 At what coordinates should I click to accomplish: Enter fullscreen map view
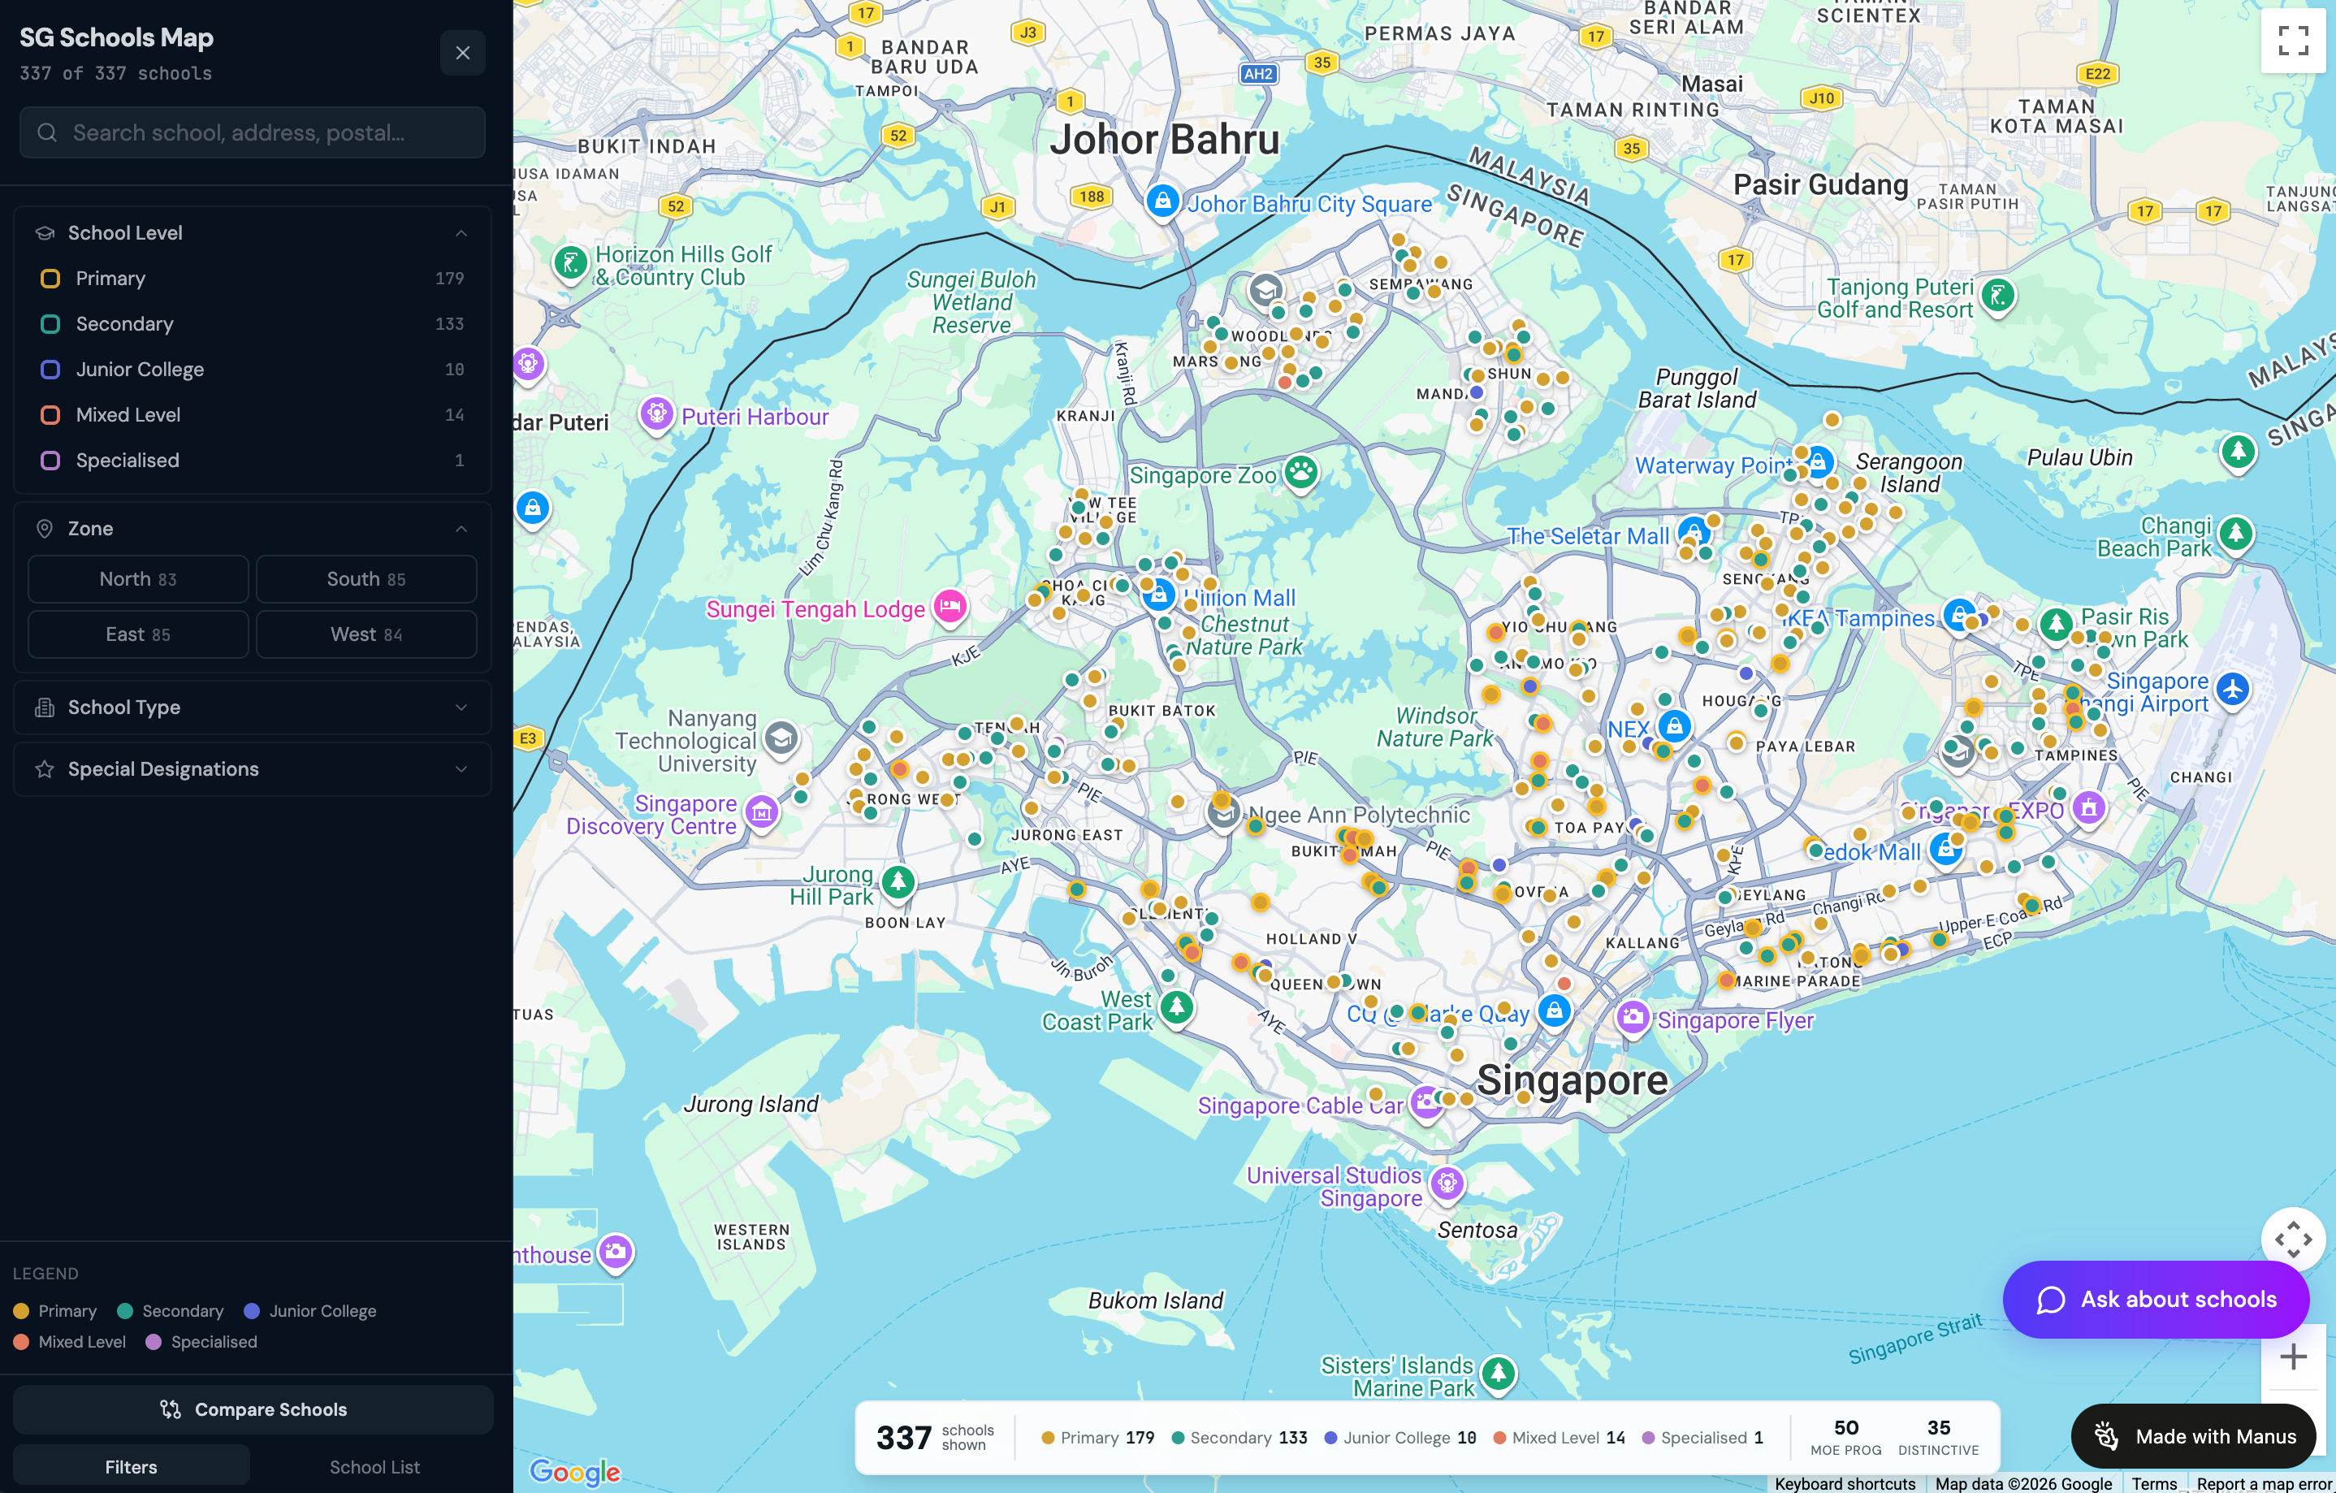click(2293, 40)
